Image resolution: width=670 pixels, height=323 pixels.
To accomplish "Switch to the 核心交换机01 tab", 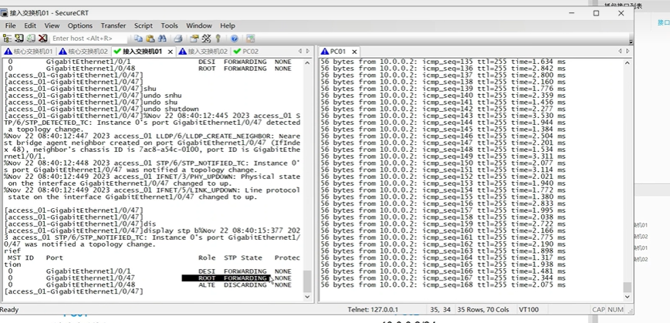I will (x=29, y=52).
